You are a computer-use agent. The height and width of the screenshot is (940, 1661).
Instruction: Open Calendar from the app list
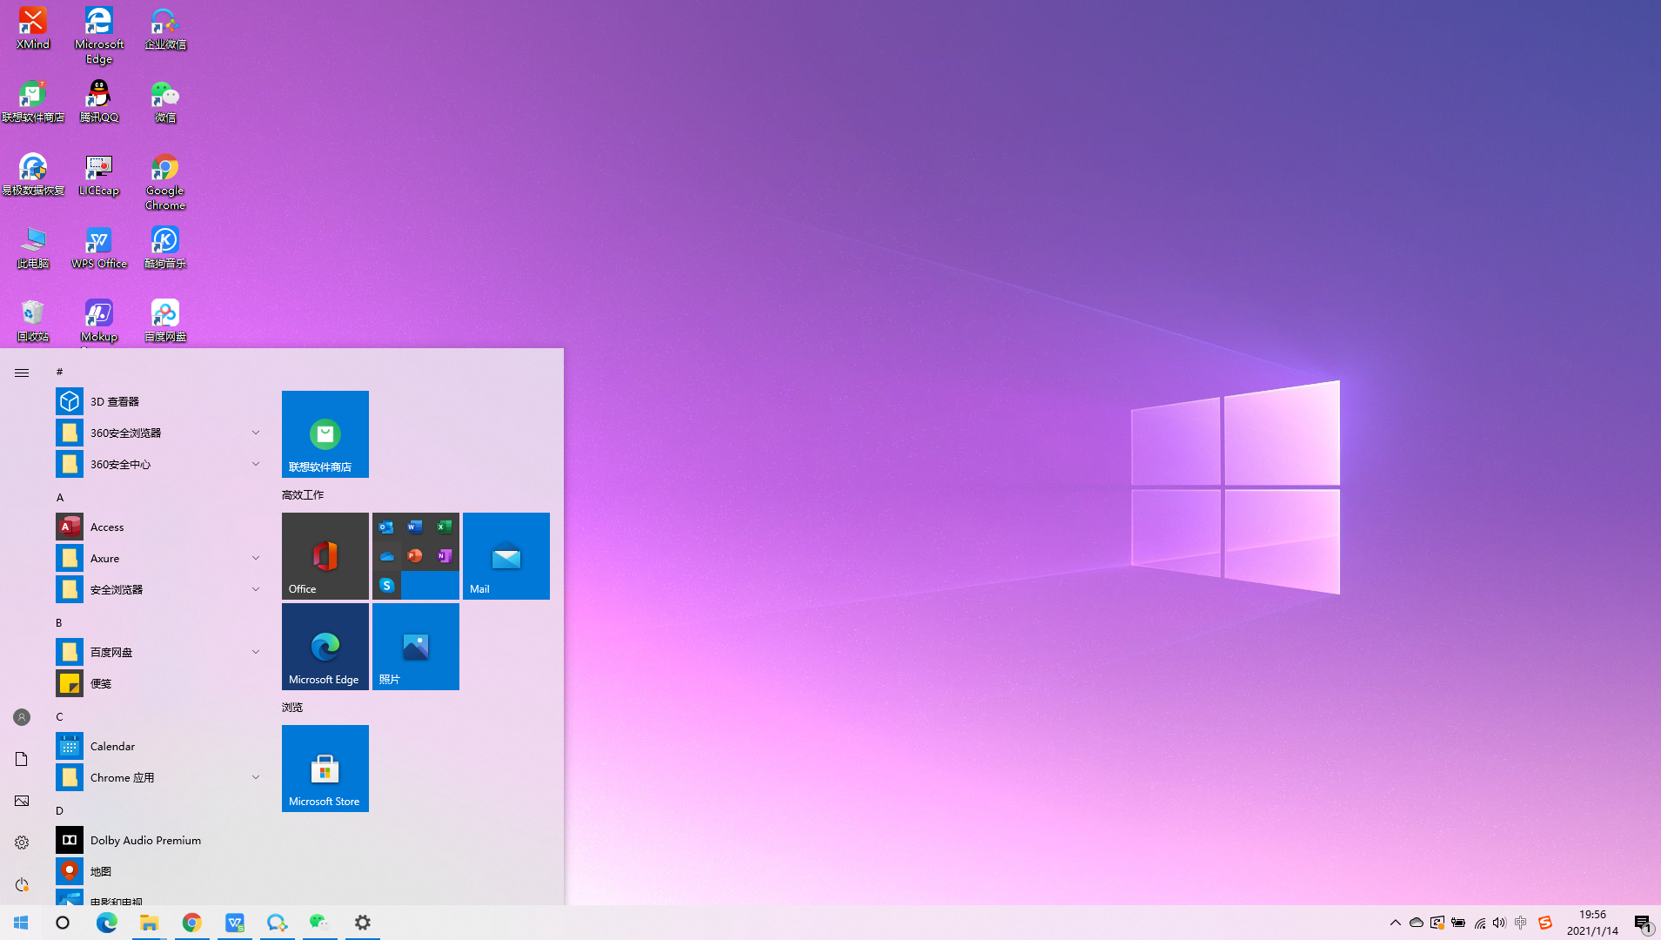[x=160, y=746]
